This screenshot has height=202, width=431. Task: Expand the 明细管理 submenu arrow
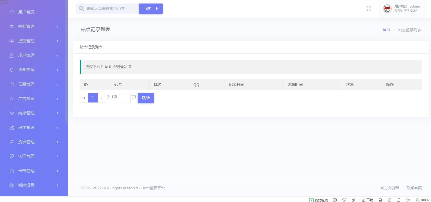click(x=58, y=27)
